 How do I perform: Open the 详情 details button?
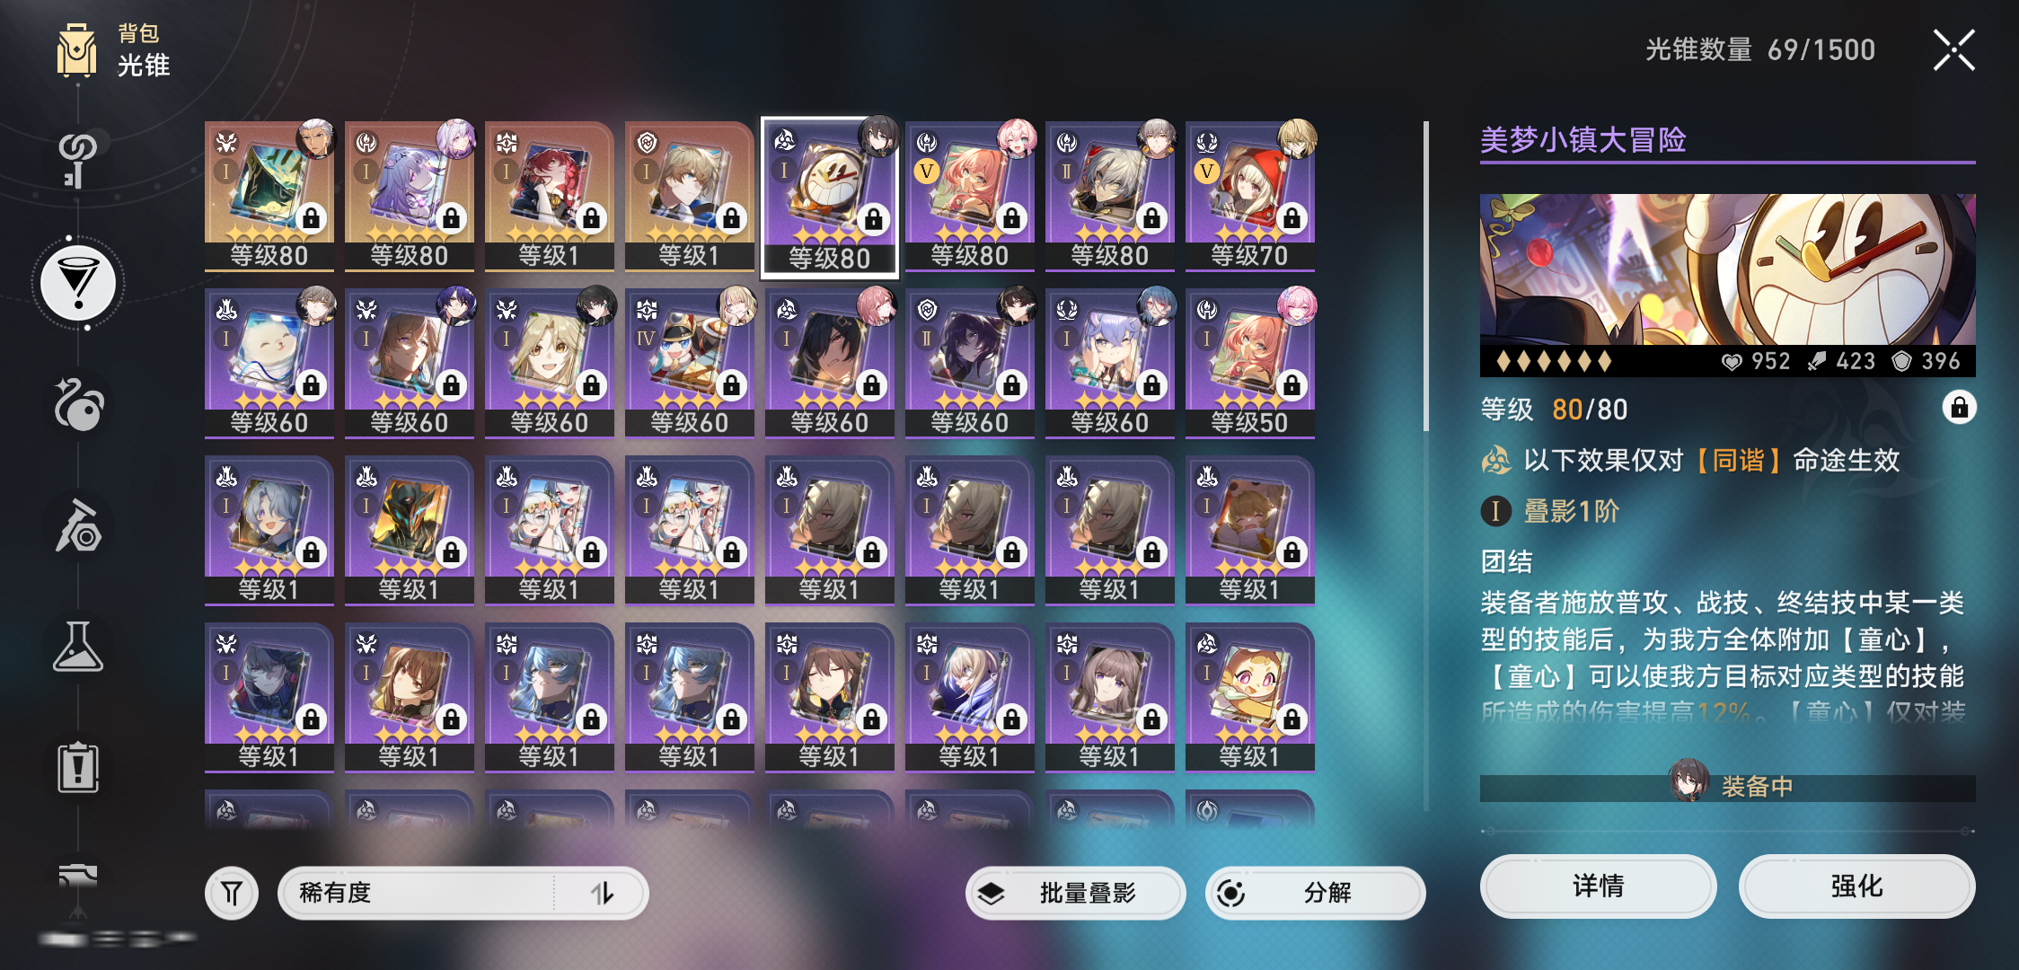click(x=1599, y=886)
